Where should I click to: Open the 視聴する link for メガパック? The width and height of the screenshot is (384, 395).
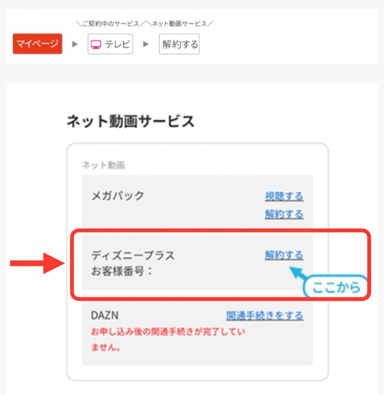coord(284,196)
